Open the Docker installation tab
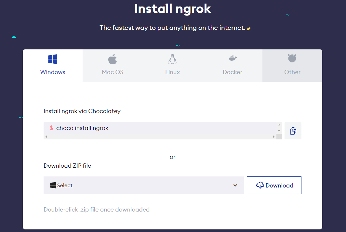 [x=232, y=65]
